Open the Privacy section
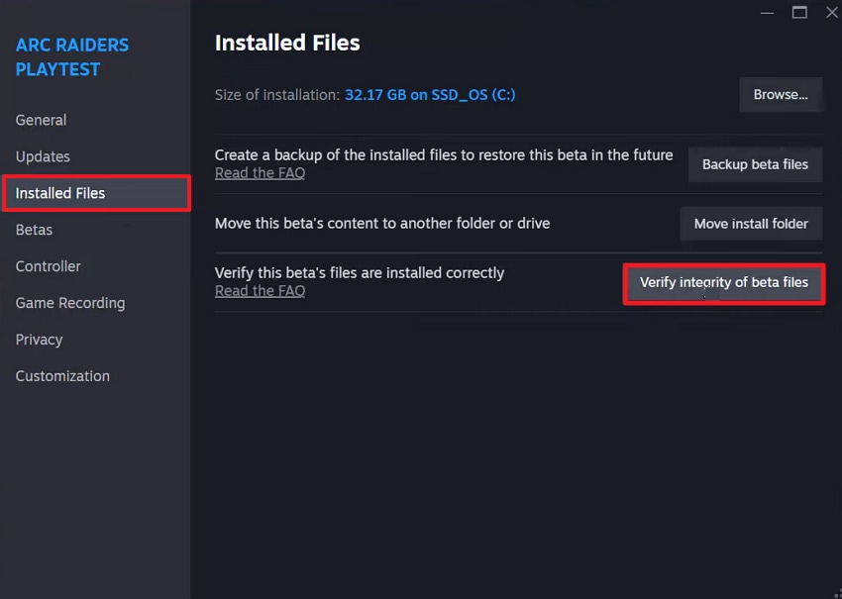Image resolution: width=842 pixels, height=599 pixels. tap(39, 340)
